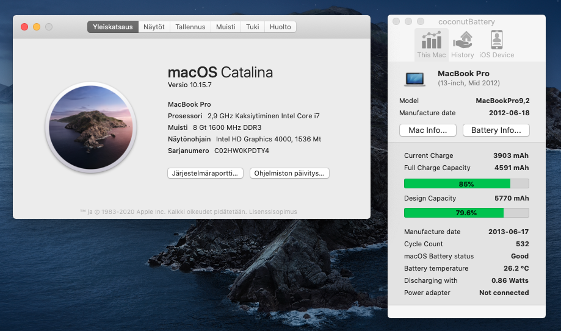This screenshot has width=561, height=331.
Task: Click the design capacity value 5770 mAh
Action: [x=512, y=198]
